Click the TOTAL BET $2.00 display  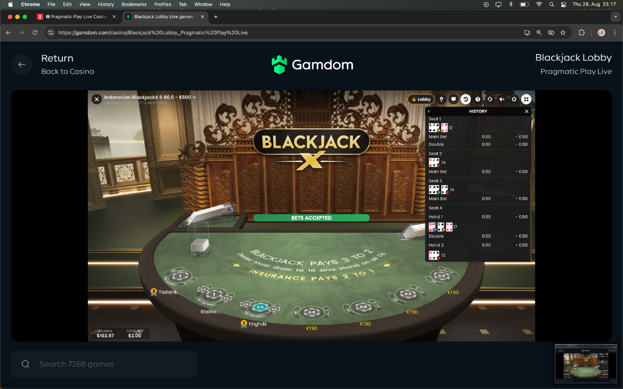[134, 334]
